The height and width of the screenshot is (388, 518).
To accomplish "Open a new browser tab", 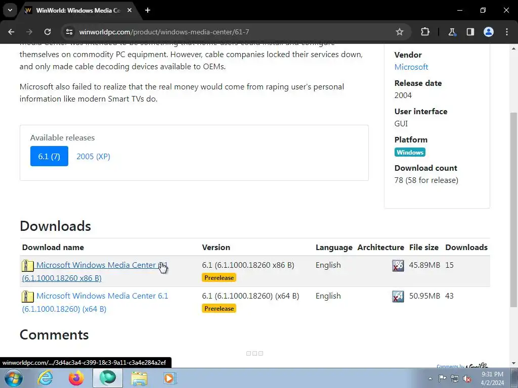I will click(x=148, y=10).
